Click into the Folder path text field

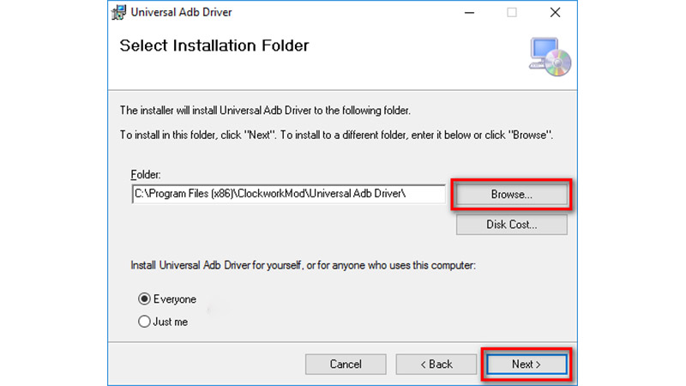[289, 194]
